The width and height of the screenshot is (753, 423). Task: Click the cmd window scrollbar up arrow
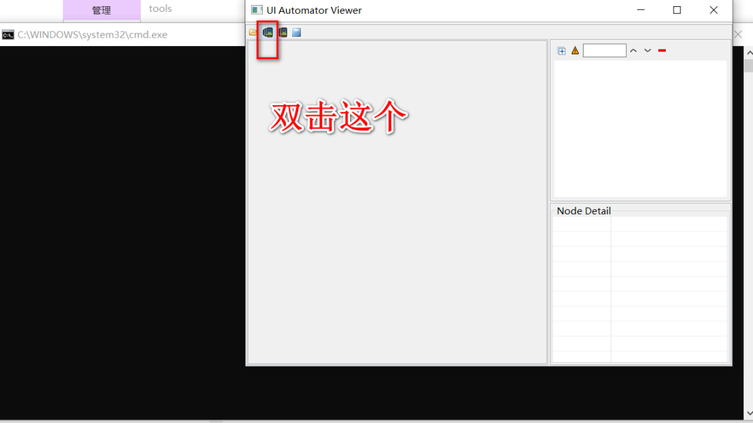click(749, 52)
